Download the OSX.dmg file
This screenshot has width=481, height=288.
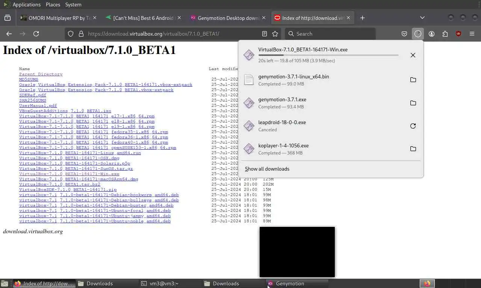[69, 158]
